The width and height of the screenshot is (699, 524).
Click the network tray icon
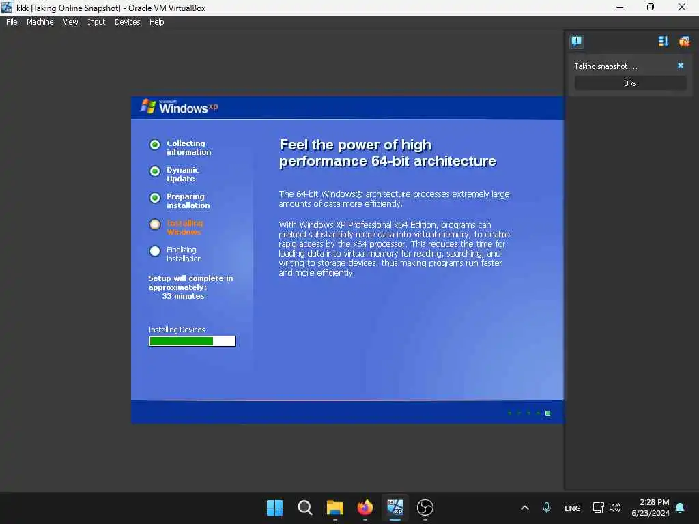(x=598, y=508)
